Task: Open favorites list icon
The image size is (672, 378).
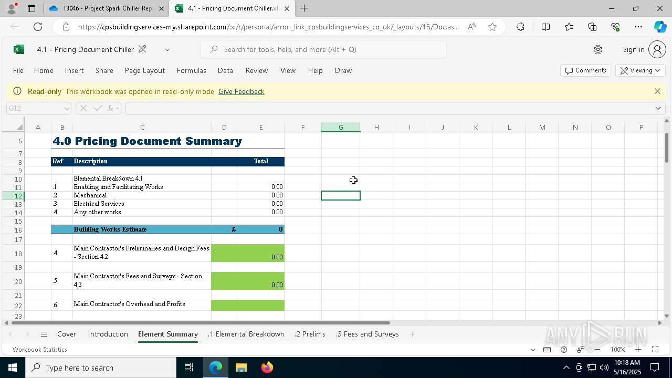Action: [569, 27]
